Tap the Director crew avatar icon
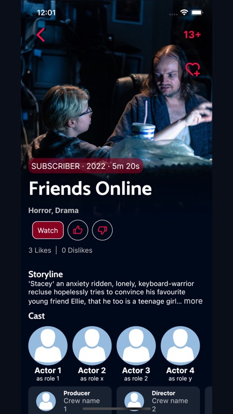The height and width of the screenshot is (414, 233). click(x=134, y=401)
